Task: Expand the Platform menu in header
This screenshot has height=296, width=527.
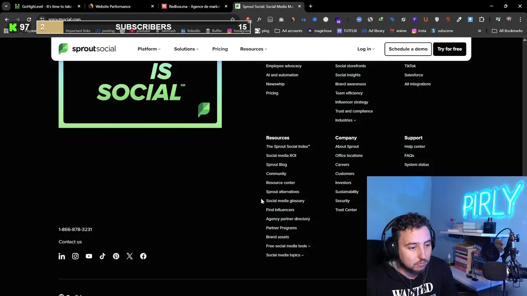Action: coord(149,49)
